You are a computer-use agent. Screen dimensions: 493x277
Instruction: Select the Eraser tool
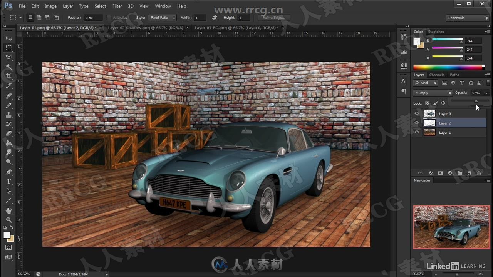[x=8, y=133]
